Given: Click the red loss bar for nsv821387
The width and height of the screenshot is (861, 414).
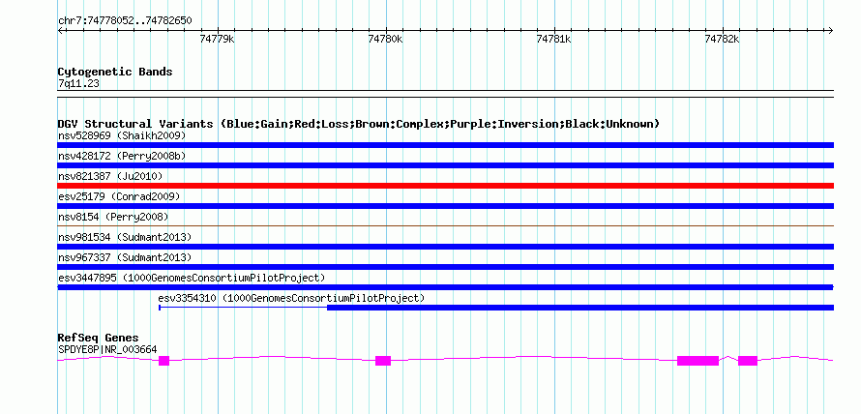Looking at the screenshot, I should coord(445,186).
